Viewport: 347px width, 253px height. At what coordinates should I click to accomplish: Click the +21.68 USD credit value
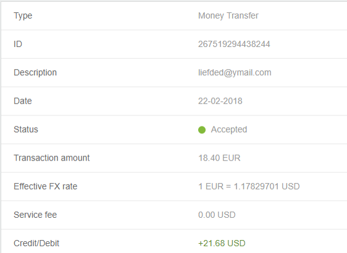tap(222, 243)
